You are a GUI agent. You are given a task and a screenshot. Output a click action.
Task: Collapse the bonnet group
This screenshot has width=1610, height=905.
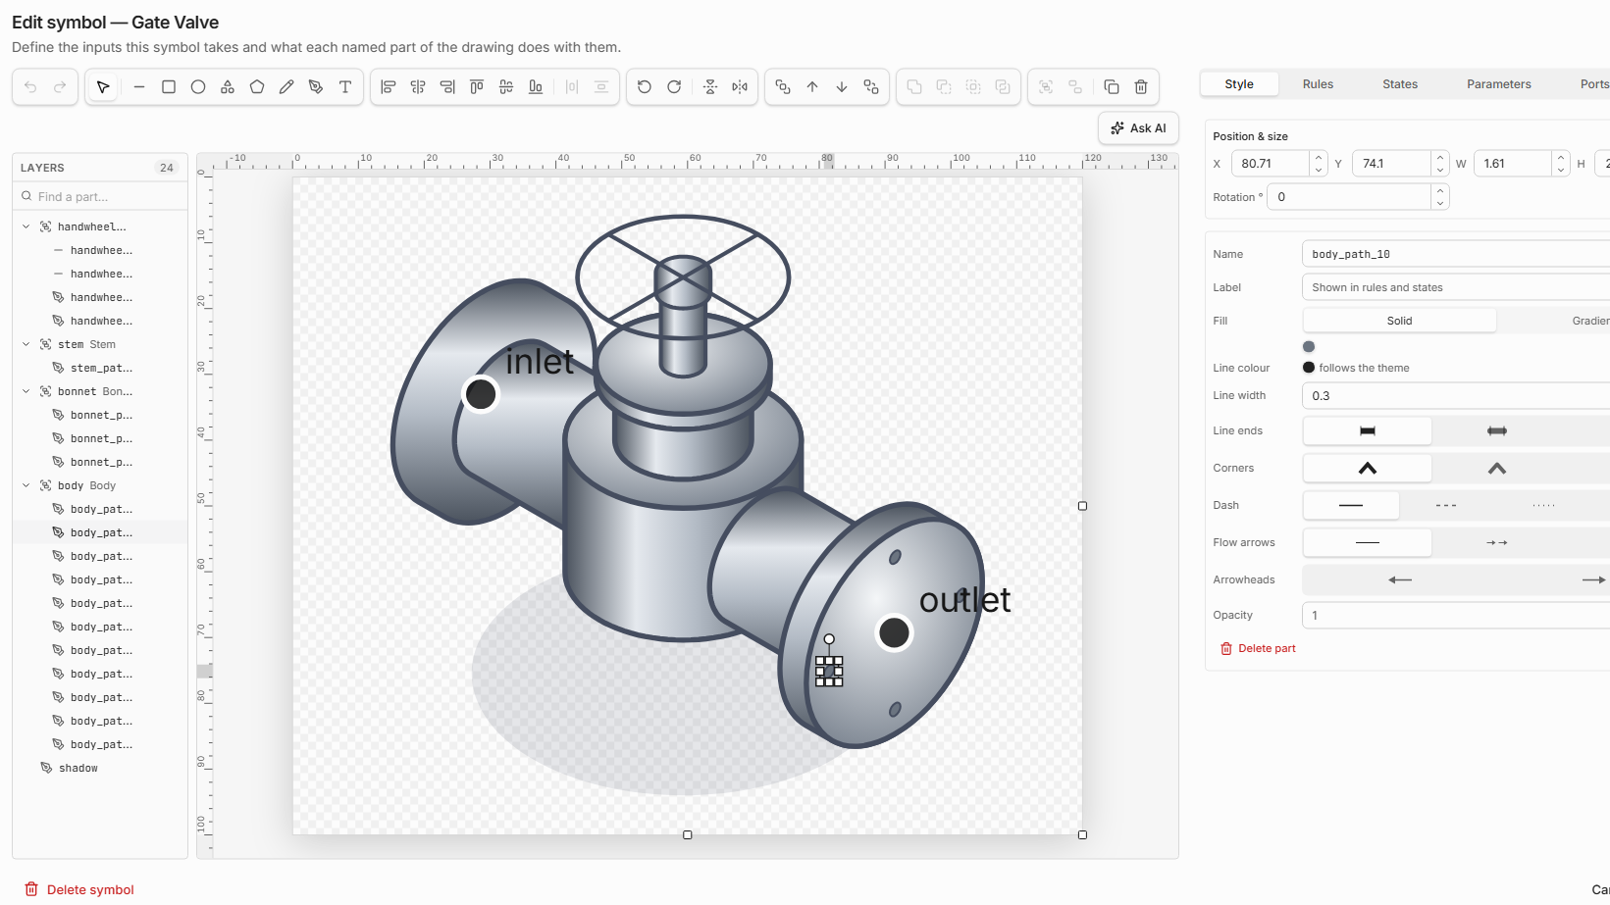pos(26,391)
